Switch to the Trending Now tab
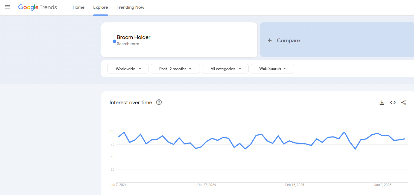The width and height of the screenshot is (414, 195). (x=130, y=7)
